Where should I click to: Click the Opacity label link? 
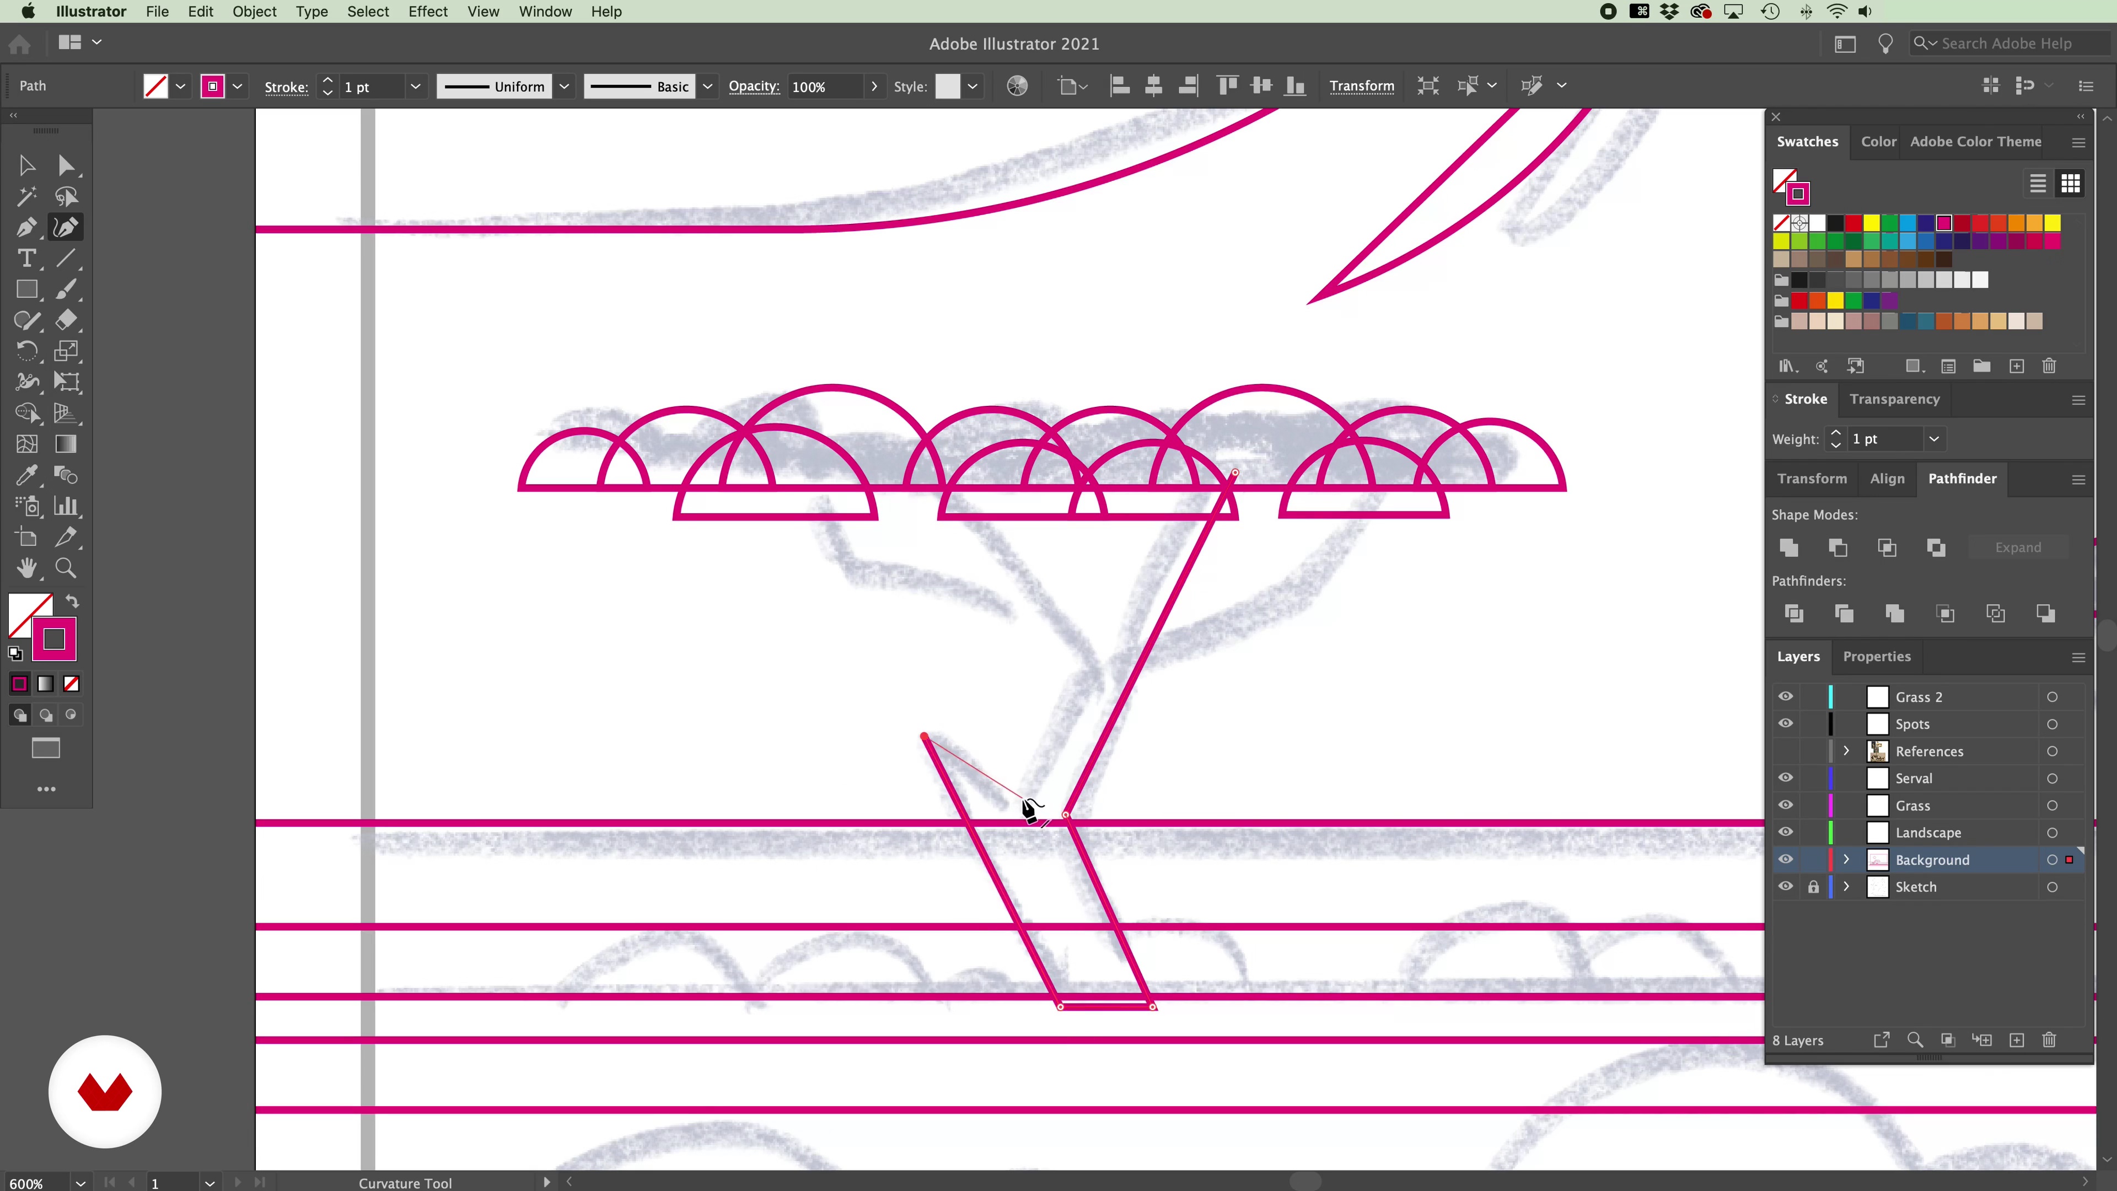754,87
